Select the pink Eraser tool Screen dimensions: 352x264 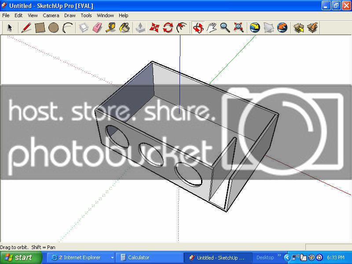[97, 28]
